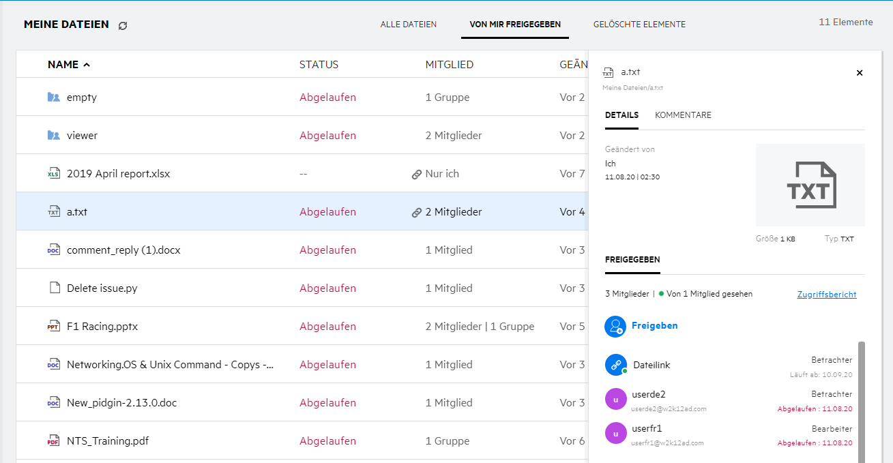Click the TXT file preview thumbnail
This screenshot has height=463, width=893.
(810, 185)
